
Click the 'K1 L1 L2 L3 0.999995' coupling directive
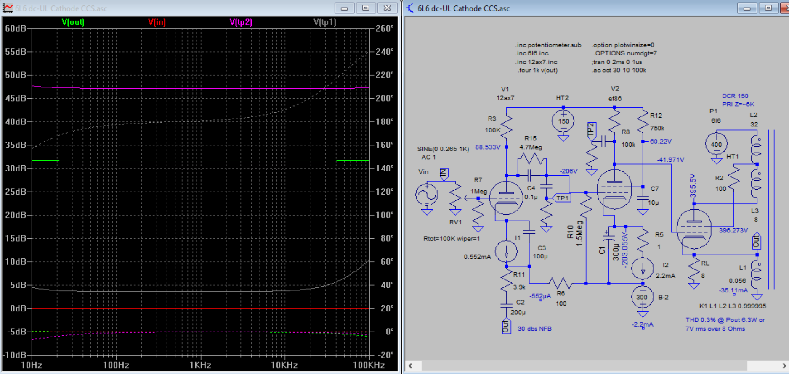click(733, 306)
